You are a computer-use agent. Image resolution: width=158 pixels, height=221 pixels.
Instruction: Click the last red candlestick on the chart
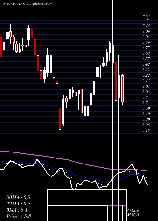click(x=123, y=89)
